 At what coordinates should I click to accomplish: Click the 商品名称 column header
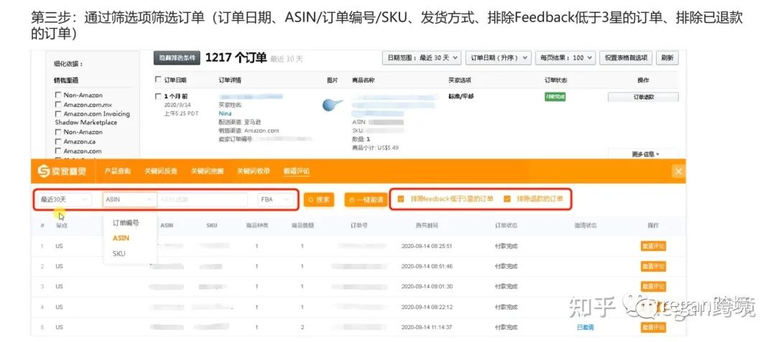coord(362,80)
